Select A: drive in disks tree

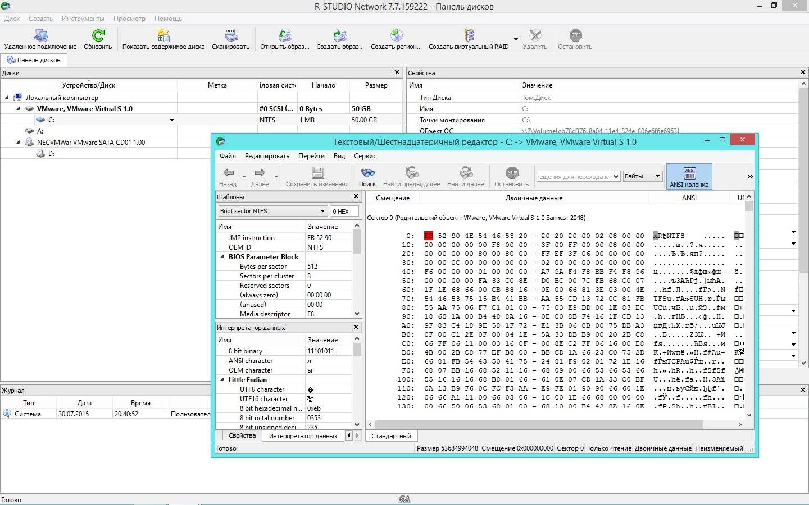(x=40, y=131)
